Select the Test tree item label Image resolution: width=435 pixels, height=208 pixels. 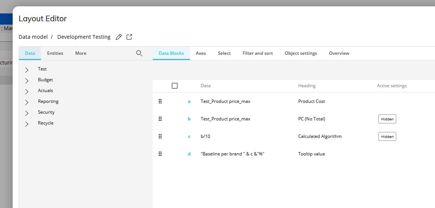click(42, 69)
